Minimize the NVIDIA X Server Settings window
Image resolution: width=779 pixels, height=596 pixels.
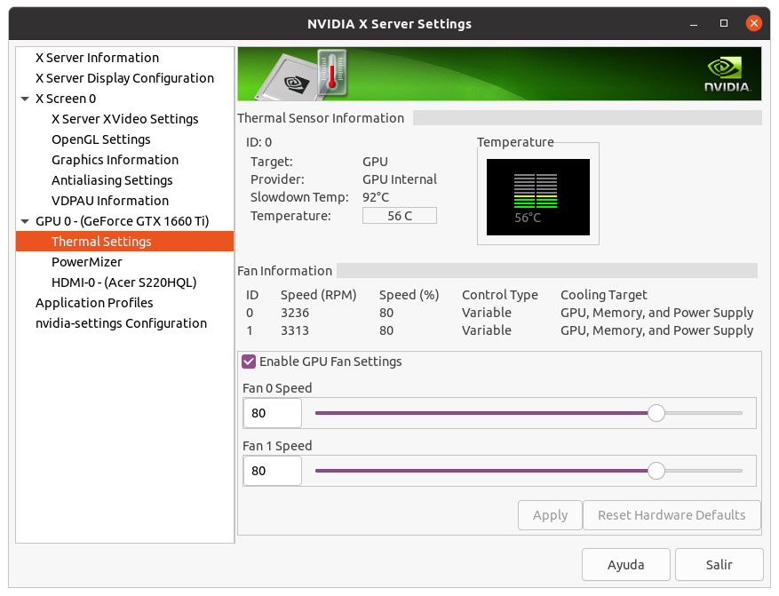click(x=695, y=23)
